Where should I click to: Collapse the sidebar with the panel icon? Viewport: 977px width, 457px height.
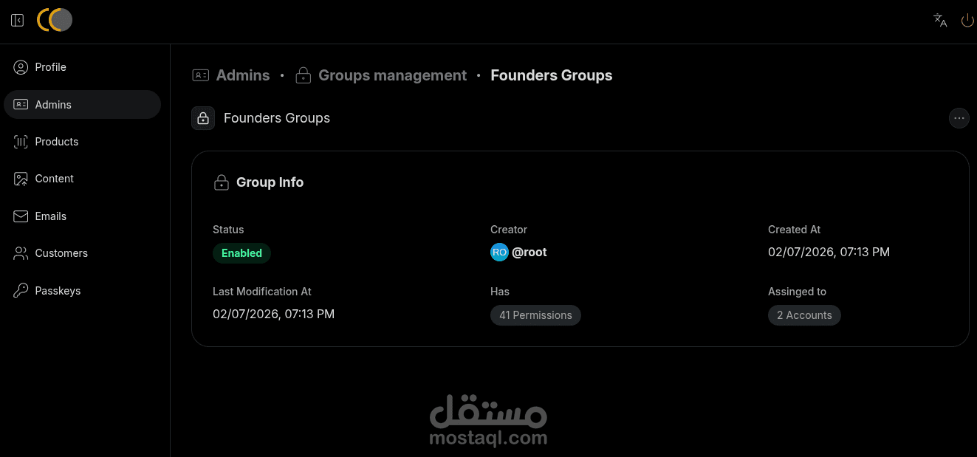18,21
